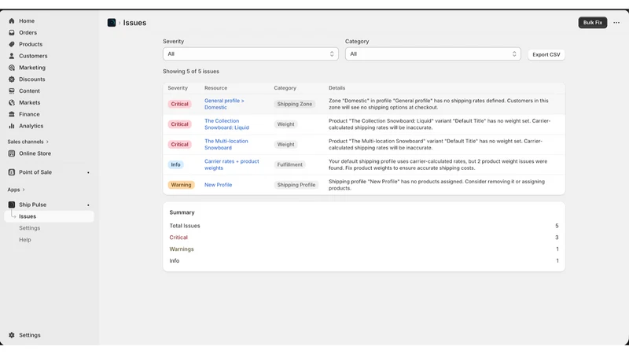Open General profile > Domestic link

click(224, 104)
